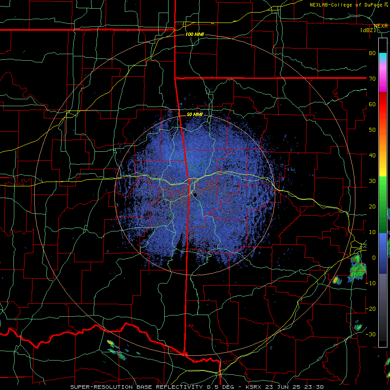Click the black radar site dot at center
The height and width of the screenshot is (390, 390).
(x=195, y=195)
